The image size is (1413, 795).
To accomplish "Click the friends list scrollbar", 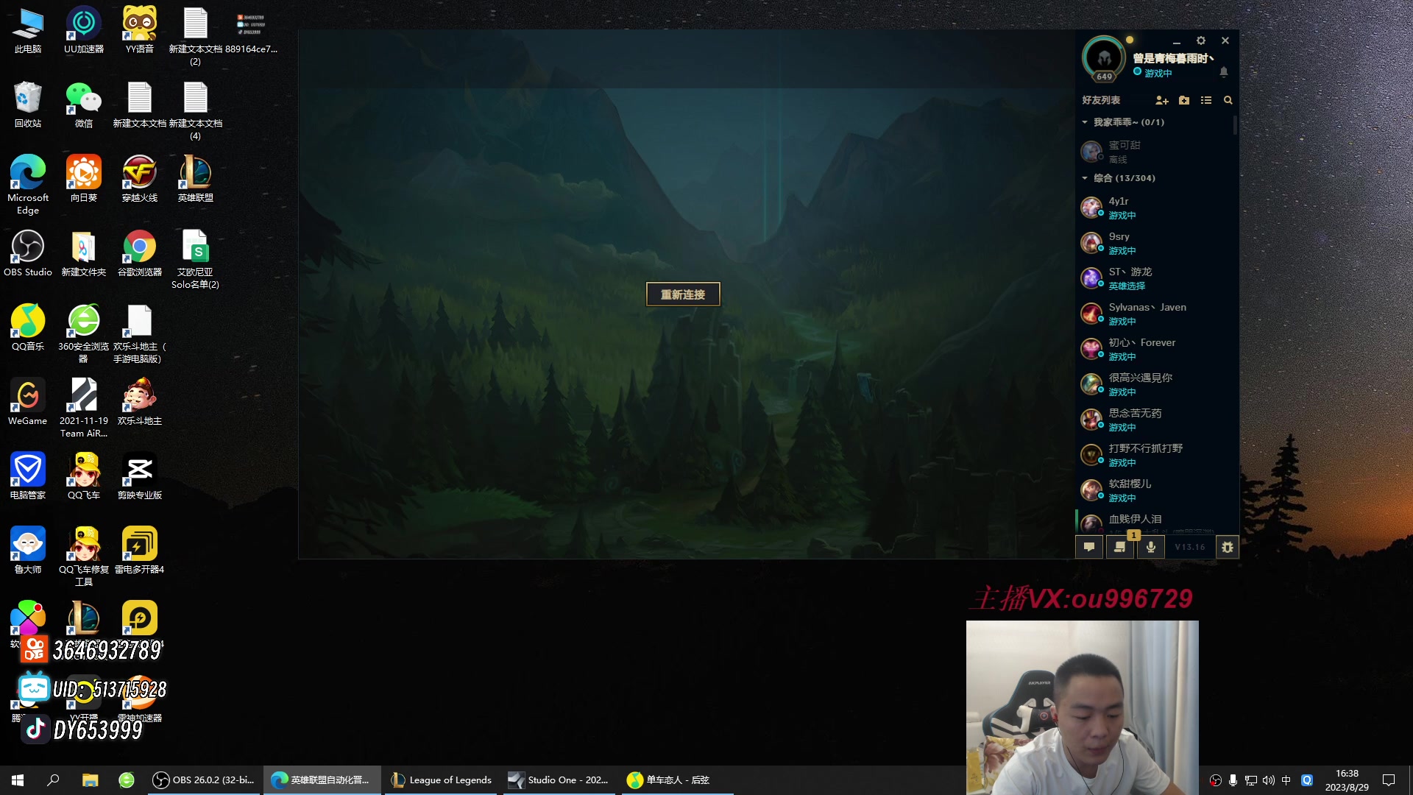I will [x=1235, y=125].
